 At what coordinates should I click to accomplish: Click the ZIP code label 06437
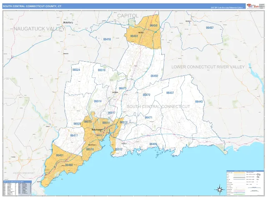[x=170, y=92]
